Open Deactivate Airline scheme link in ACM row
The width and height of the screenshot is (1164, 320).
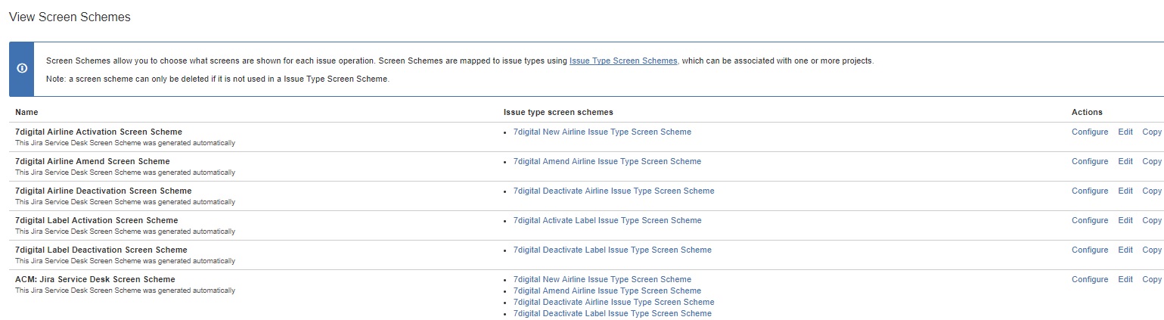pos(613,302)
